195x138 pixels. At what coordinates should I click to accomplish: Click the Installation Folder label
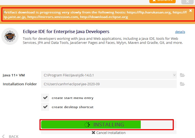pos(20,84)
